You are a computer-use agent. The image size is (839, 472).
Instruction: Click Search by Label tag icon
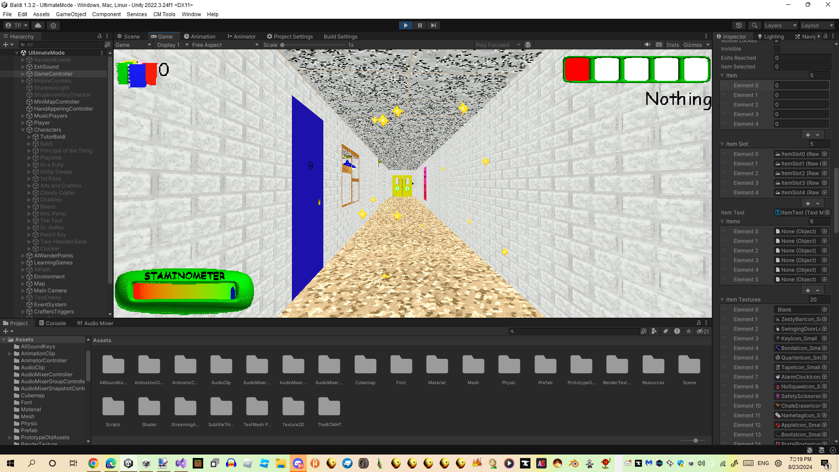click(x=665, y=331)
